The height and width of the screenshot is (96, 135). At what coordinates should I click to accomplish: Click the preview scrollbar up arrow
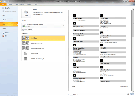133,9
